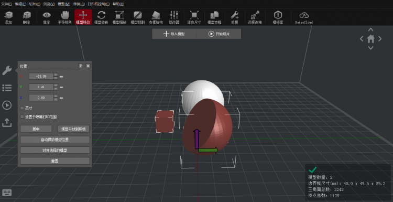The image size is (393, 202).
Task: Select the 模型旋转 (rotate model) tool
Action: (101, 17)
